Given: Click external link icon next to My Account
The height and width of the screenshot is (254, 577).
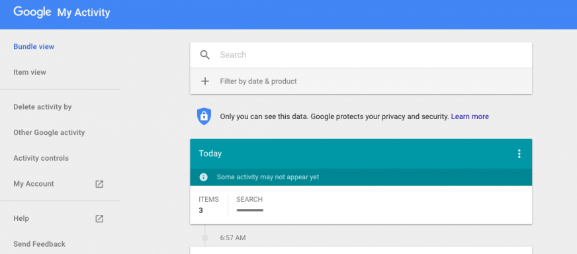Looking at the screenshot, I should pyautogui.click(x=99, y=184).
